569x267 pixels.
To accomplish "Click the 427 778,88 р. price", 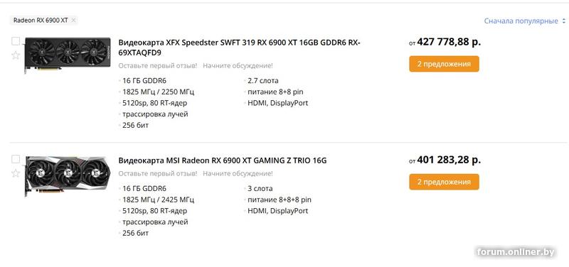I will click(x=449, y=42).
